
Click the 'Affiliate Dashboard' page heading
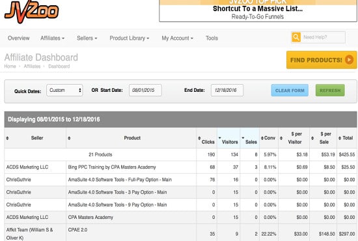tap(41, 57)
